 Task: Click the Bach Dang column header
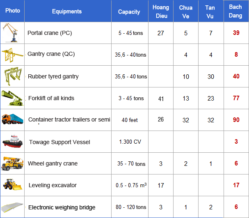[x=235, y=11]
